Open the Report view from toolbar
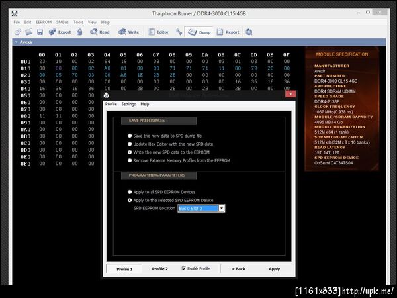397x298 pixels. [x=228, y=32]
